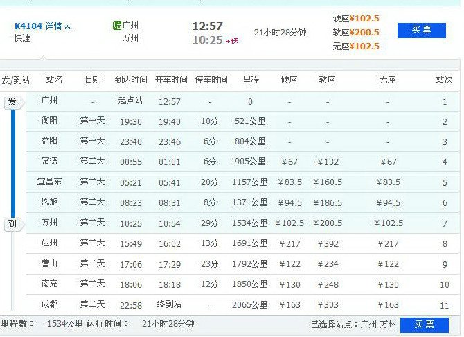Click 终到站 in the 成都 row

[x=169, y=304]
